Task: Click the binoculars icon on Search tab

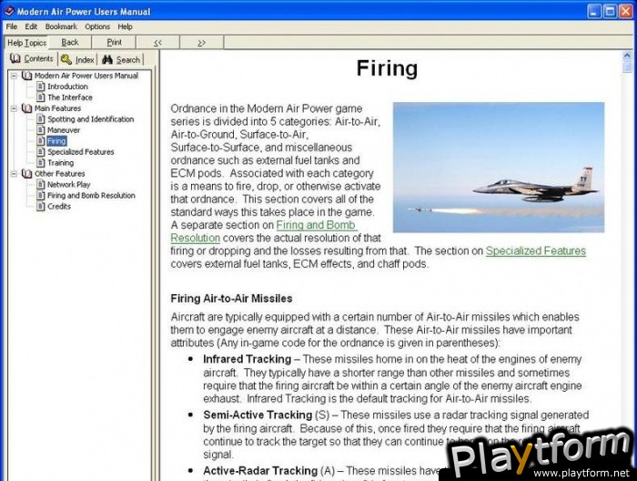Action: point(107,60)
